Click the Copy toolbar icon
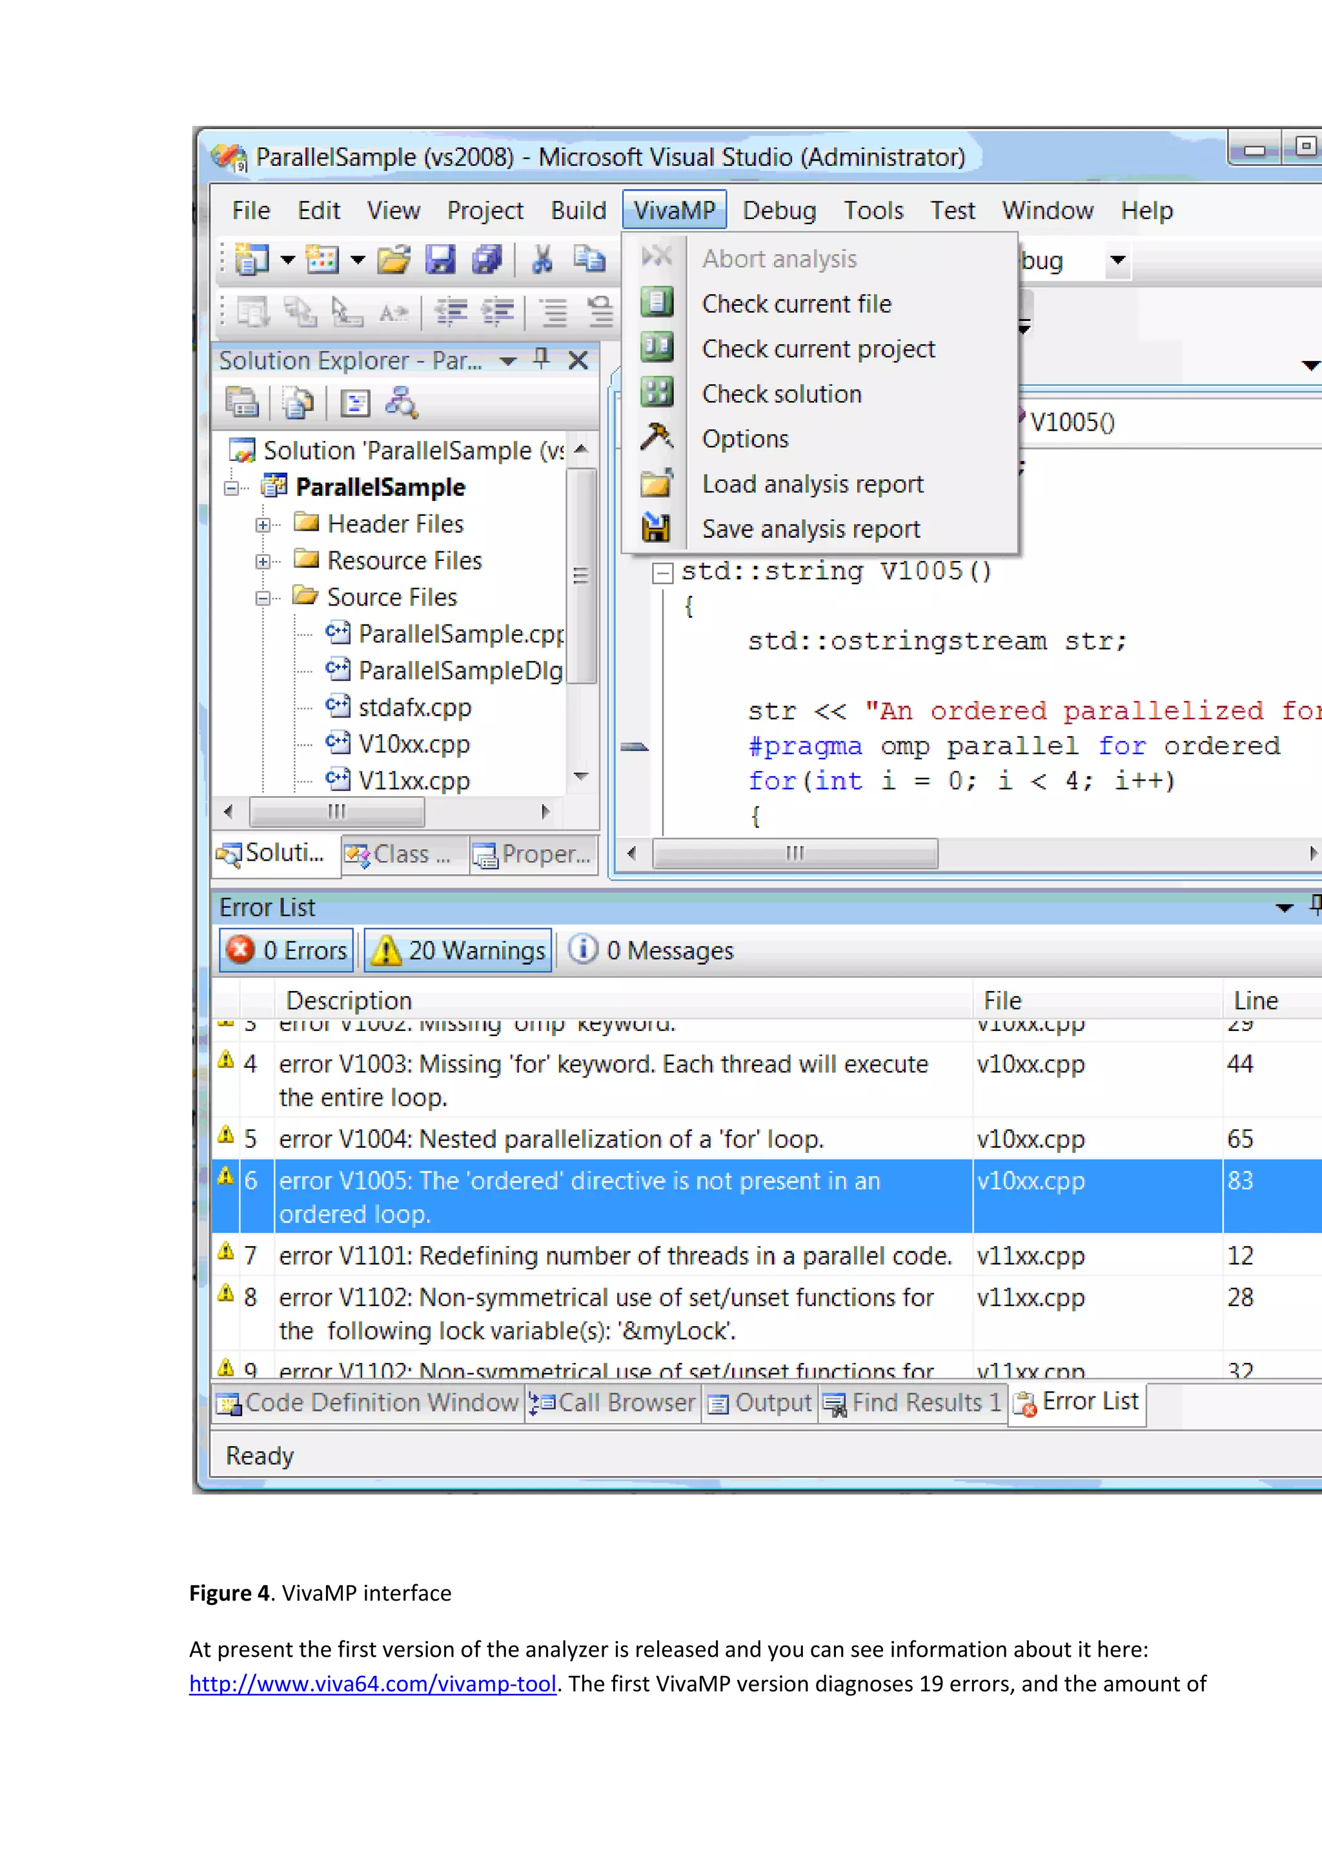Viewport: 1322px width, 1871px height. [589, 260]
